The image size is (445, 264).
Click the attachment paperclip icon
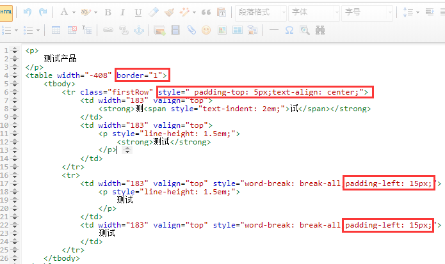click(x=191, y=29)
